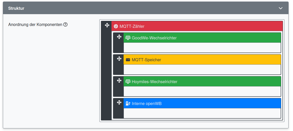
Task: Select the GoodWe-Wechselrichter label
Action: tap(154, 38)
